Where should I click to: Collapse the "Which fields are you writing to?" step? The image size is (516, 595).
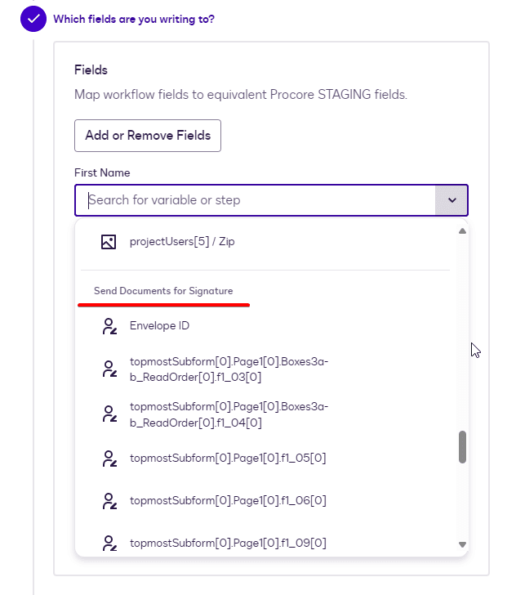coord(134,18)
